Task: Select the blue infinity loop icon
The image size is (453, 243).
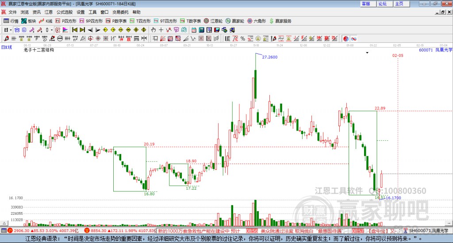Action: click(x=353, y=38)
